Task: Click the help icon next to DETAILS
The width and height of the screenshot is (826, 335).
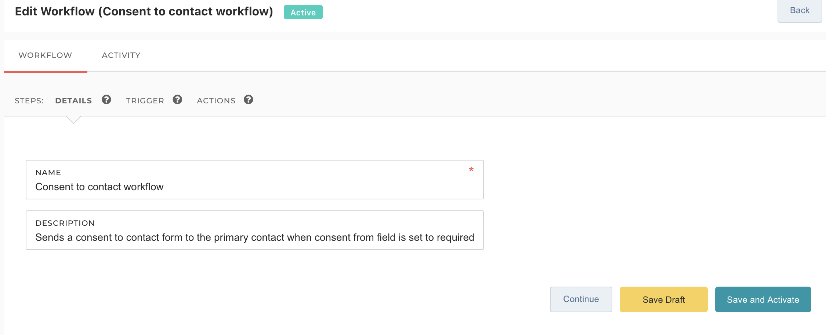Action: (106, 100)
